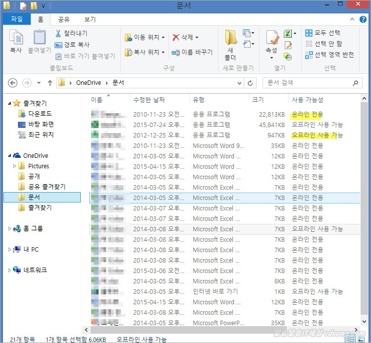Viewport: 371px width, 343px height.
Task: Open the 파일 (File) menu tab
Action: pyautogui.click(x=17, y=19)
